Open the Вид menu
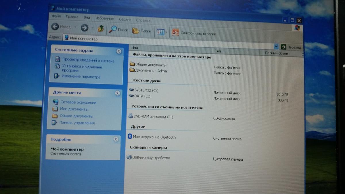This screenshot has width=345, height=194. click(87, 18)
